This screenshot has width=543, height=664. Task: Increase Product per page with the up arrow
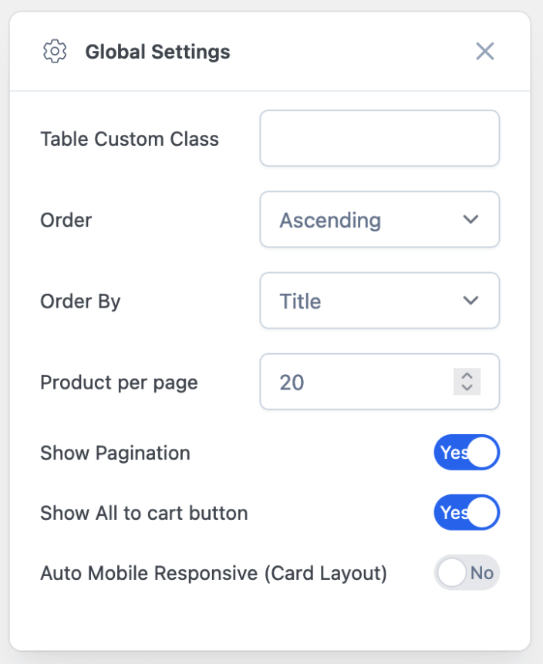tap(467, 376)
